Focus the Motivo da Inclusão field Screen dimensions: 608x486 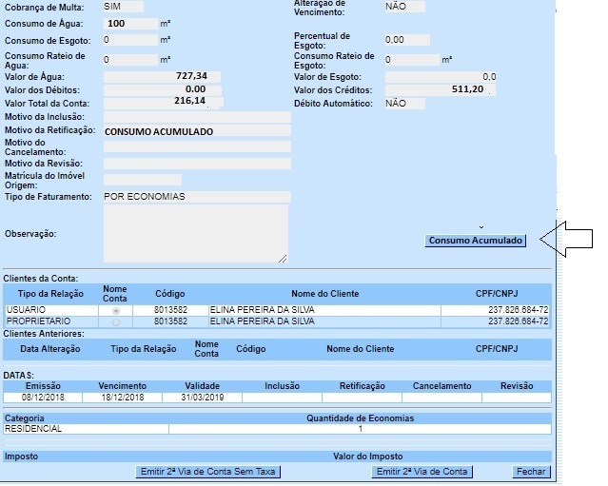[195, 116]
